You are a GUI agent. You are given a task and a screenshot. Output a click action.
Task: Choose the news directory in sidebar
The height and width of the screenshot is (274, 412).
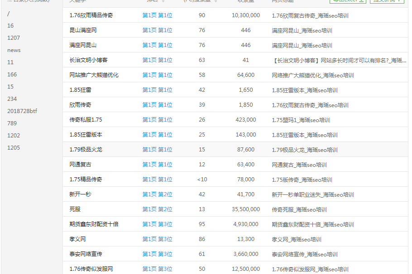click(x=14, y=50)
